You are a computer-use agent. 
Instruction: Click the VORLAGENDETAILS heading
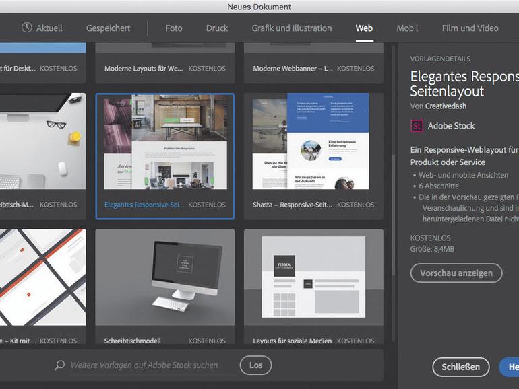coord(440,59)
